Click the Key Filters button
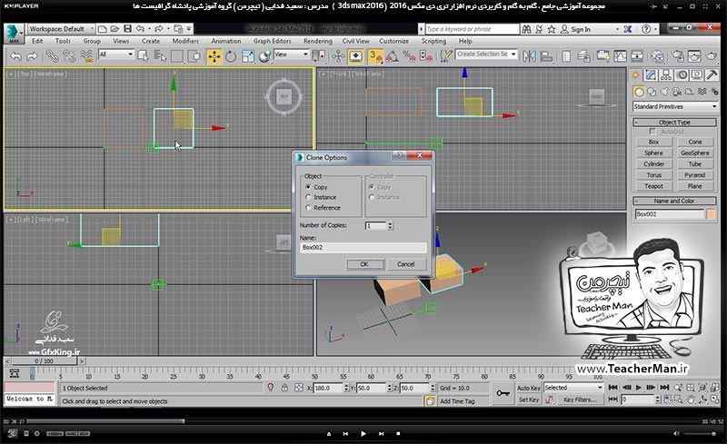This screenshot has width=727, height=444. coord(580,400)
